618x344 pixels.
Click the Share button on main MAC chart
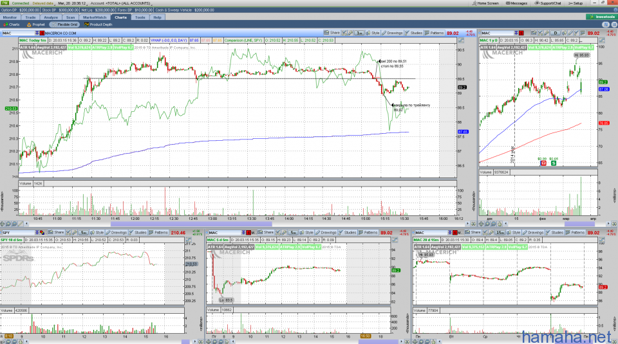[x=332, y=33]
